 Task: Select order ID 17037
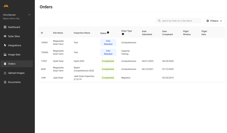point(44,61)
